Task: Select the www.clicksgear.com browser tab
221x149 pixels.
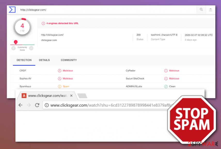Action: pos(47,96)
